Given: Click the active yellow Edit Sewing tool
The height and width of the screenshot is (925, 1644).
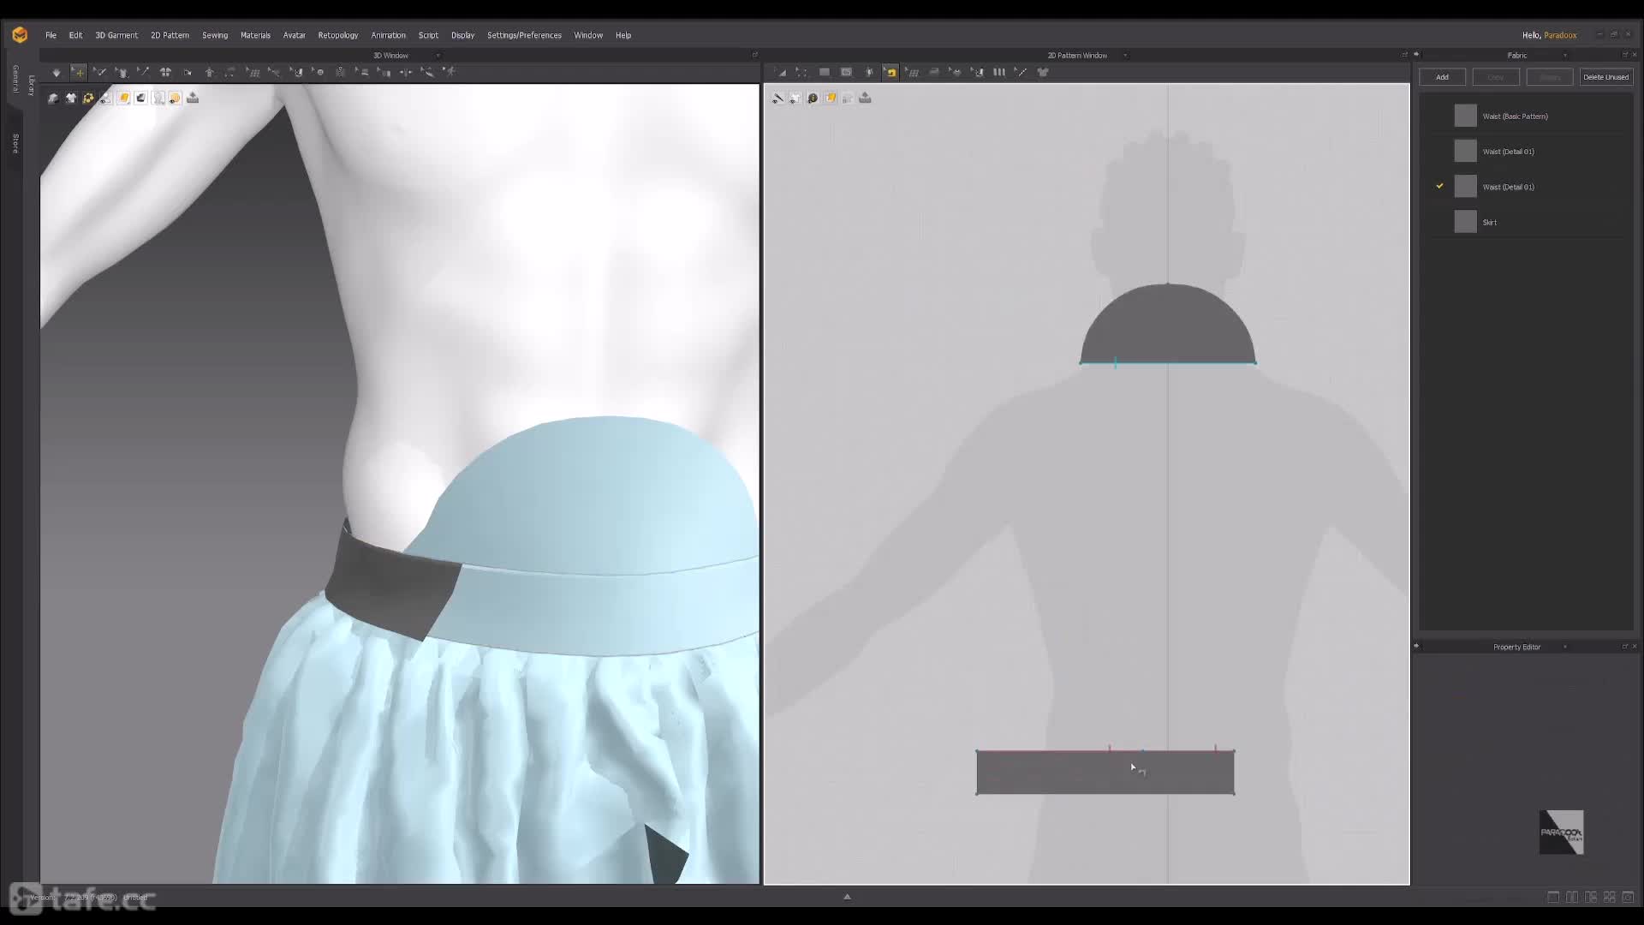Looking at the screenshot, I should point(890,73).
